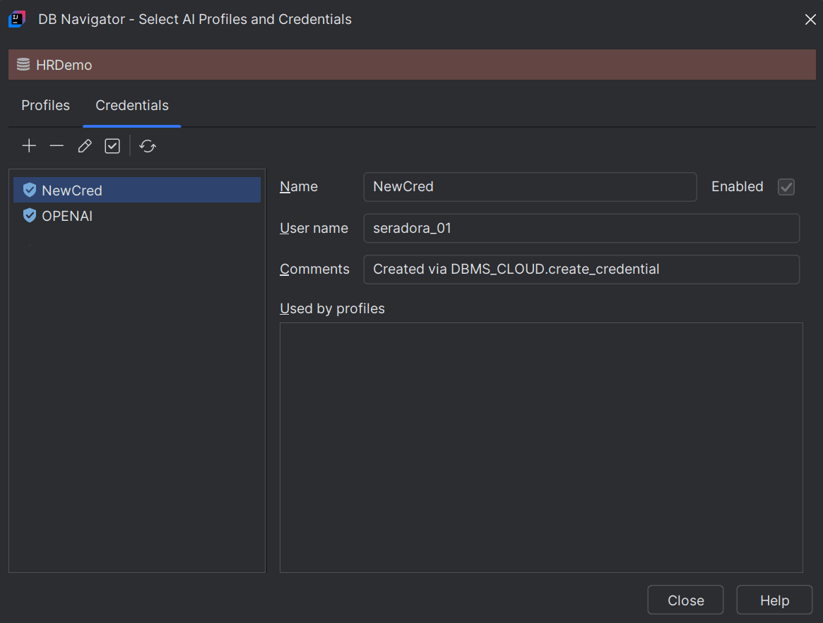Select the NewCred credential entry
Image resolution: width=823 pixels, height=623 pixels.
pos(72,190)
